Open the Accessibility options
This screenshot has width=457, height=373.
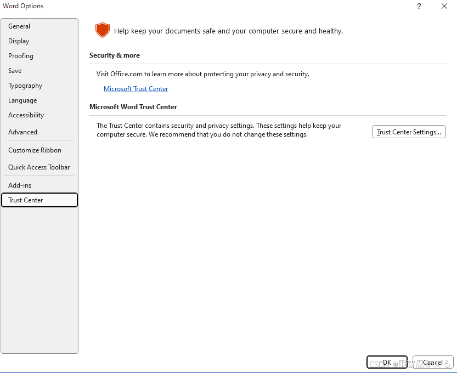tap(40, 115)
